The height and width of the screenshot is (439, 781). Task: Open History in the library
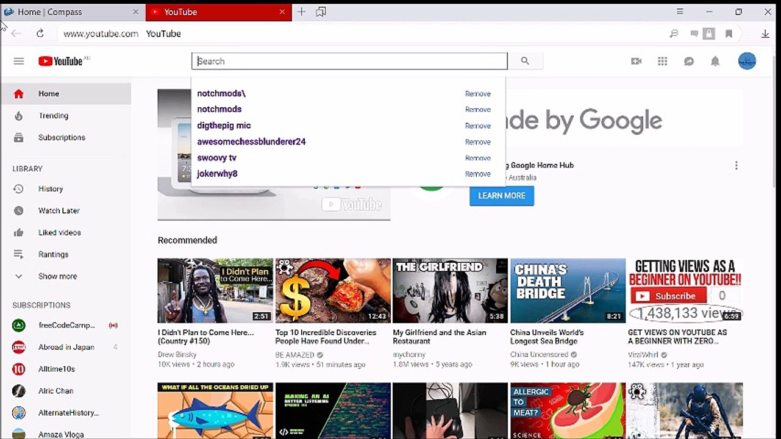tap(65, 189)
